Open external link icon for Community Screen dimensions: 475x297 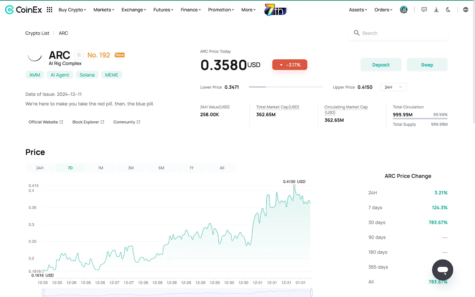[138, 122]
